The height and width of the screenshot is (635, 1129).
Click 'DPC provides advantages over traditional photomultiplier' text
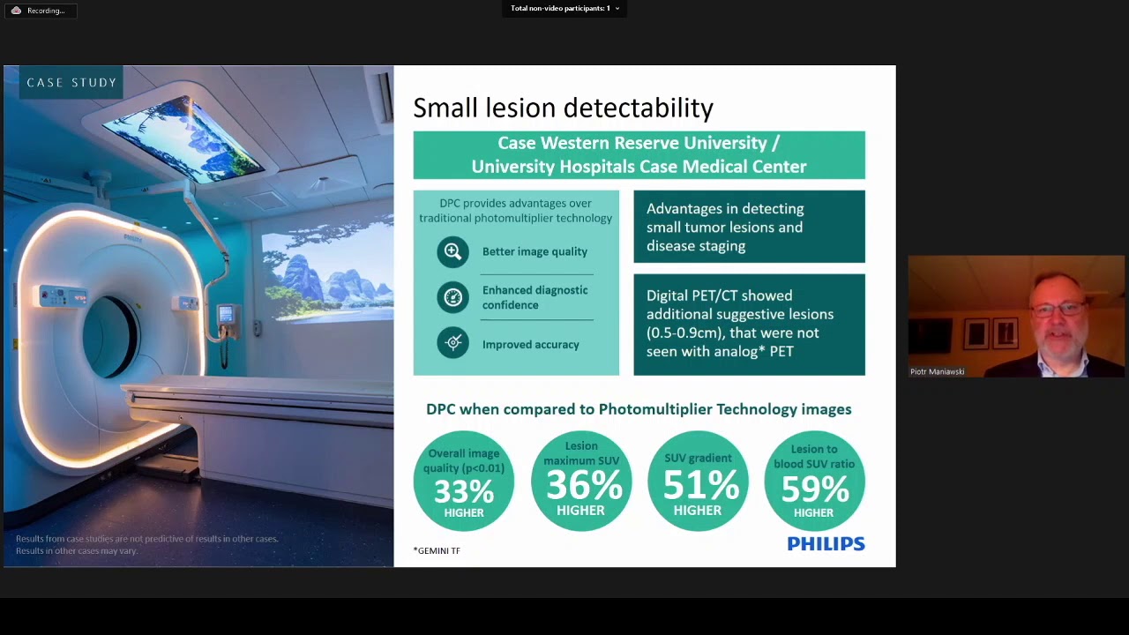[515, 211]
